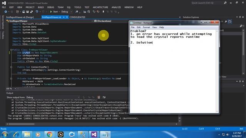This screenshot has height=138, width=246.
Task: Toggle pin on frmReportViewer.vb tab
Action: tap(64, 17)
